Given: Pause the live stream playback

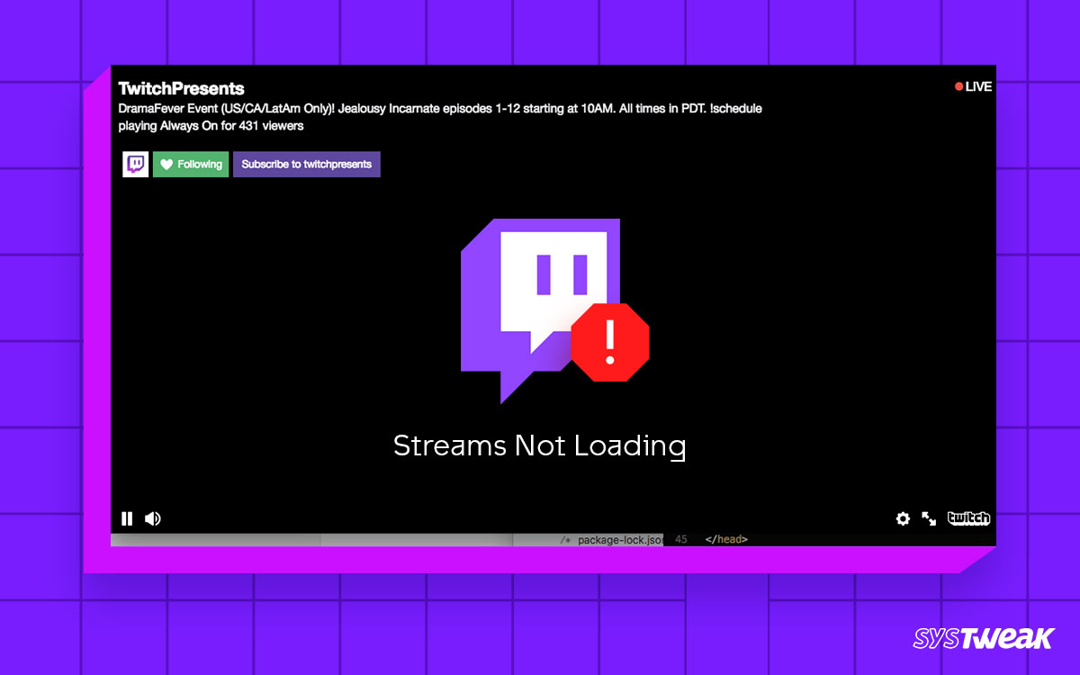Looking at the screenshot, I should click(x=127, y=518).
